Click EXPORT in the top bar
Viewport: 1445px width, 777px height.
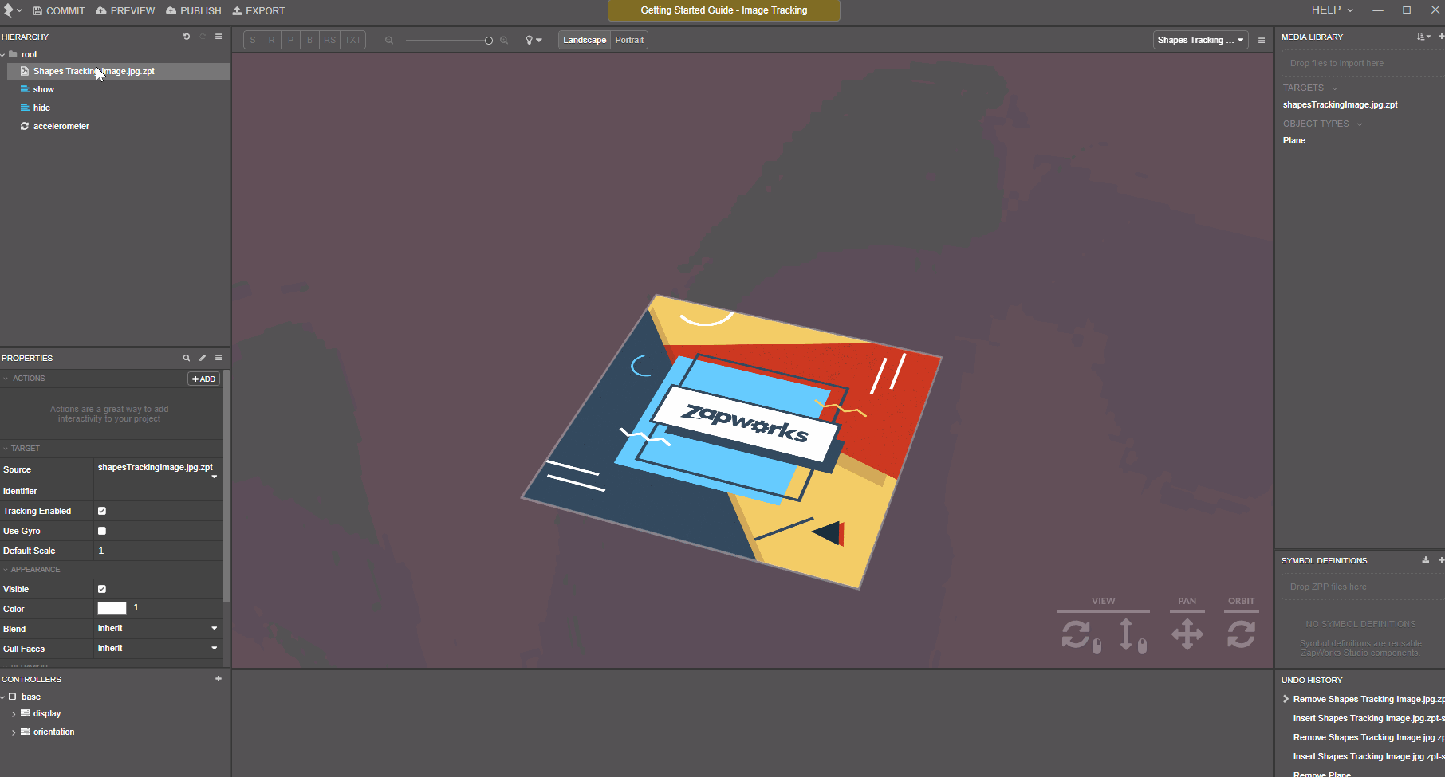258,10
